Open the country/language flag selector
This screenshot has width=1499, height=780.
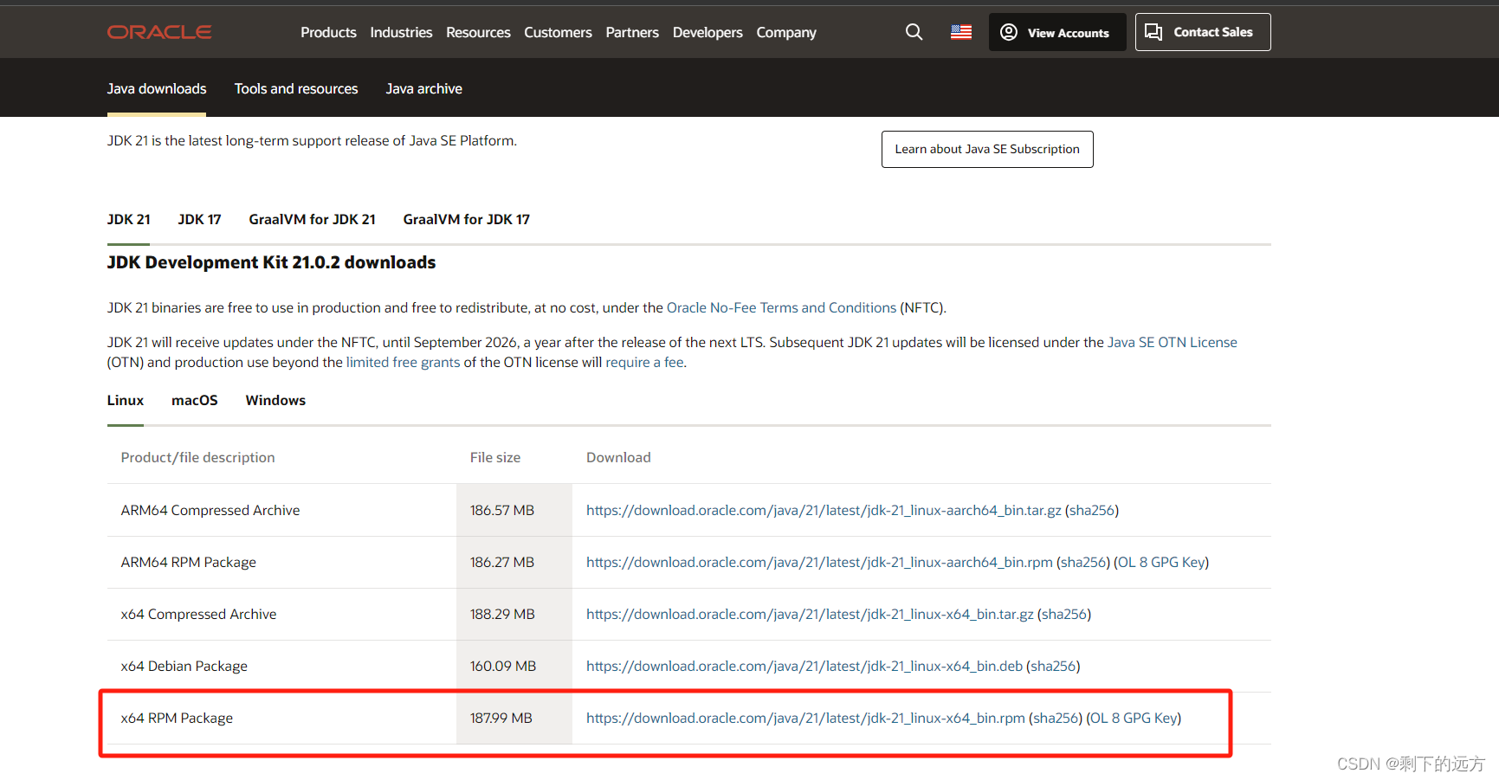tap(960, 31)
